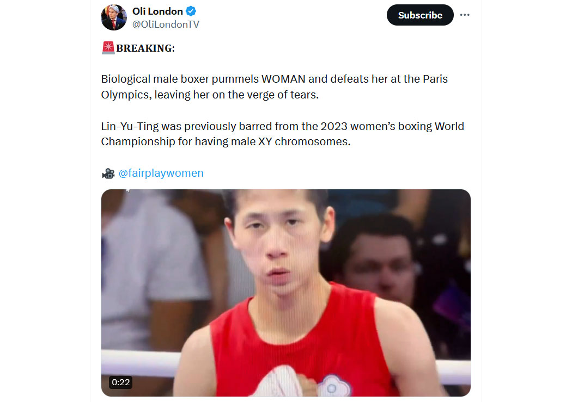Screen dimensions: 572x402
Task: Open the three-dot more options menu
Action: click(464, 15)
